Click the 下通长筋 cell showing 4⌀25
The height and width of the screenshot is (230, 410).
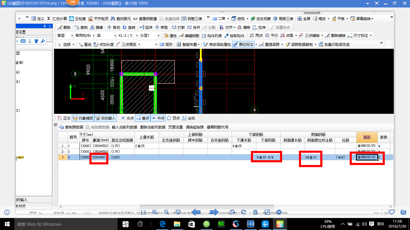pos(244,146)
